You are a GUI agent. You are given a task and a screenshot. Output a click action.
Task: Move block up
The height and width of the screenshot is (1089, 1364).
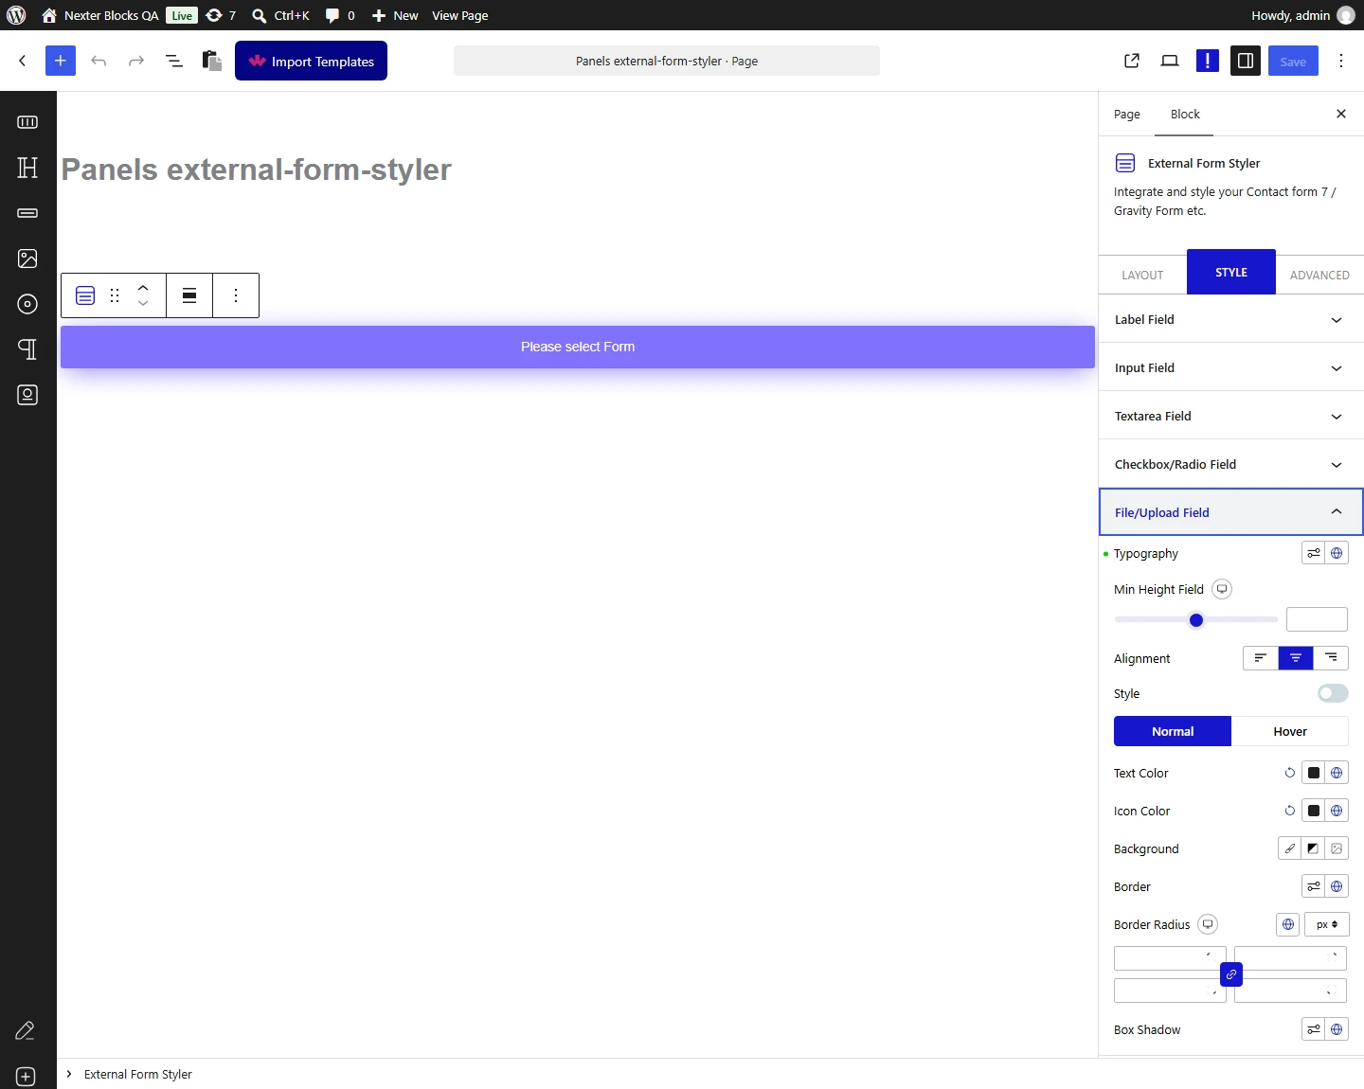pos(143,287)
